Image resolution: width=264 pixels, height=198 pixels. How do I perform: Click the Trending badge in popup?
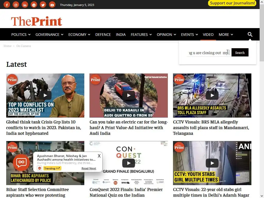click(52, 168)
